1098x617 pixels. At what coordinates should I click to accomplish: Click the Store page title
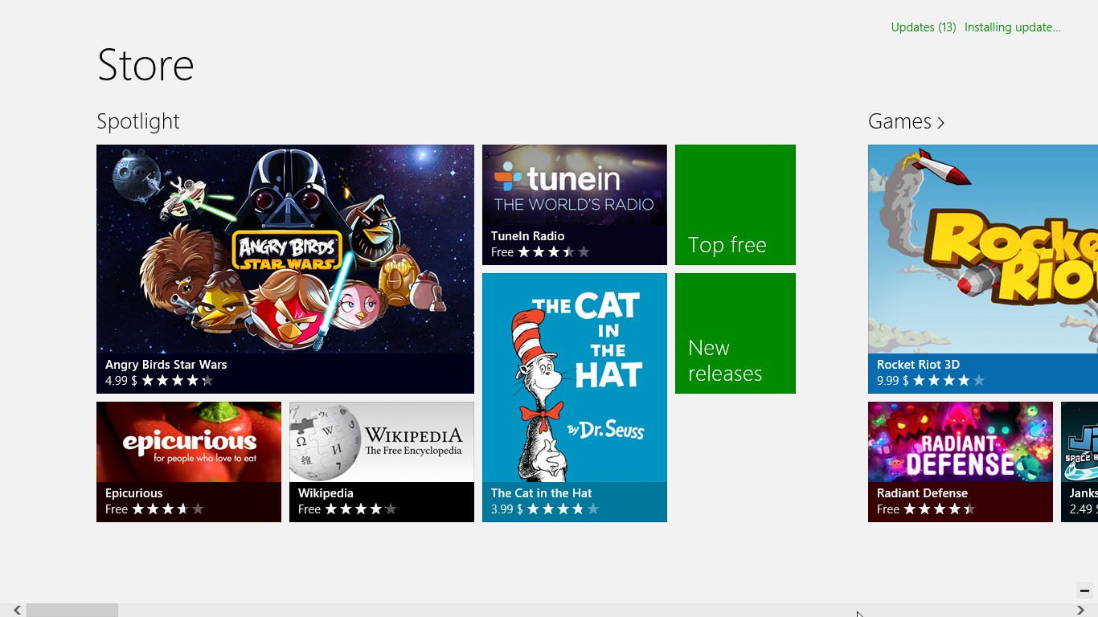pyautogui.click(x=145, y=65)
